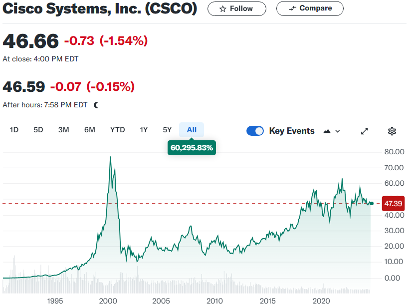Select the All range tab
412x307 pixels.
tap(192, 130)
